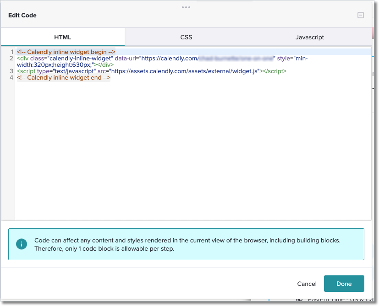Switch to the HTML tab

click(x=63, y=37)
